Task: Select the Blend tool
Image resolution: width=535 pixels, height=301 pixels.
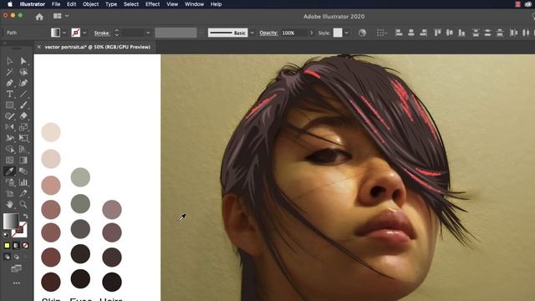Action: (23, 171)
